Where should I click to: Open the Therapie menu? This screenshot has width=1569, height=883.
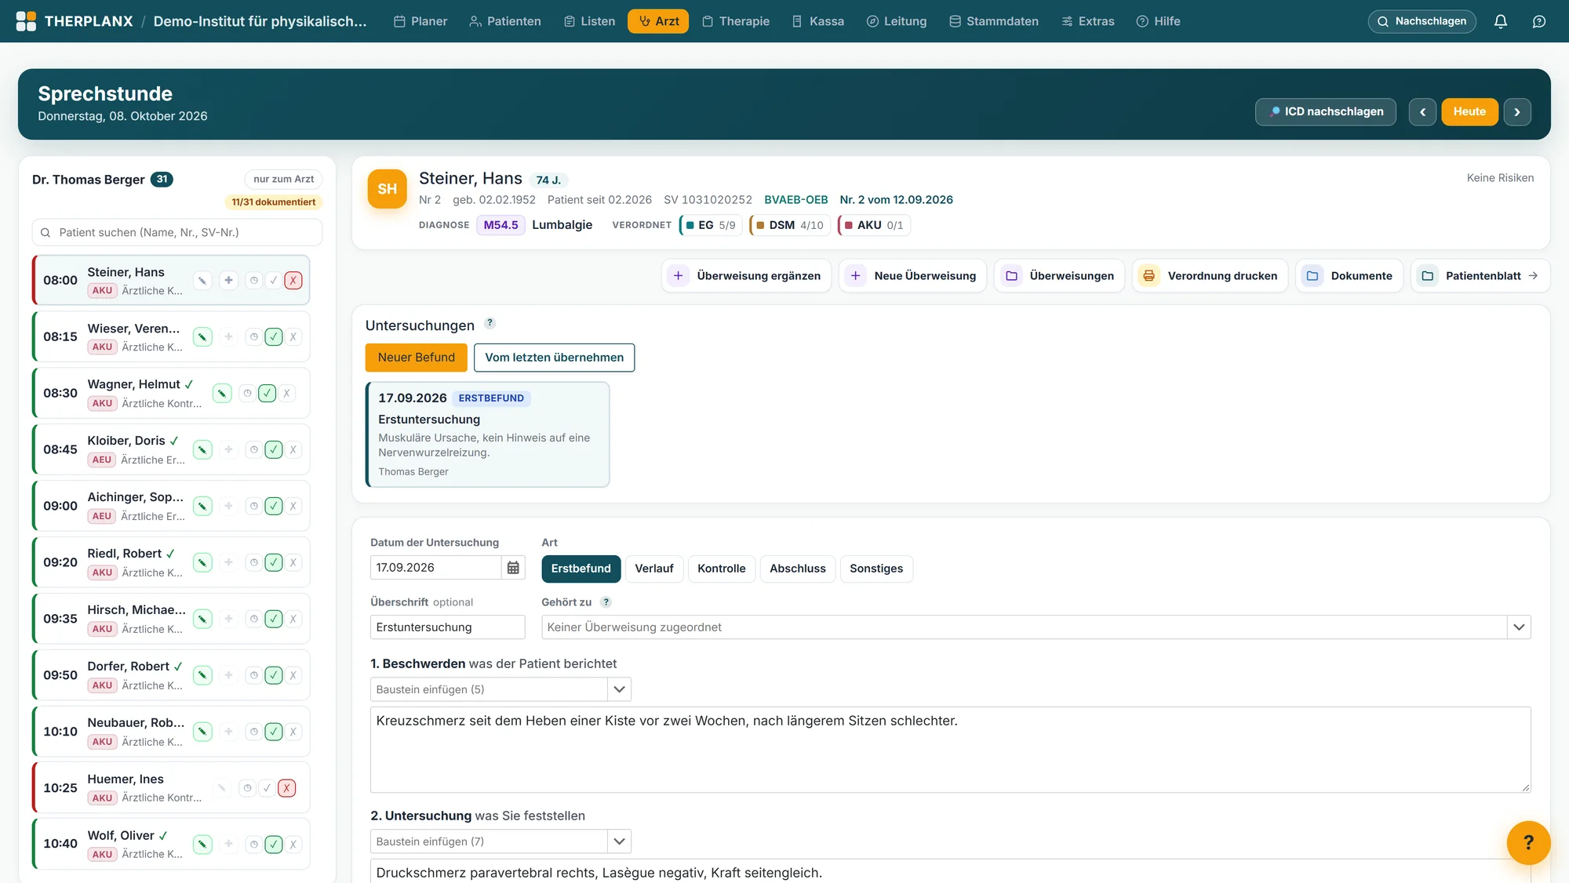click(736, 21)
